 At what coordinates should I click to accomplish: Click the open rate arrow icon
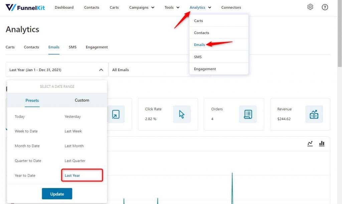pos(116,114)
